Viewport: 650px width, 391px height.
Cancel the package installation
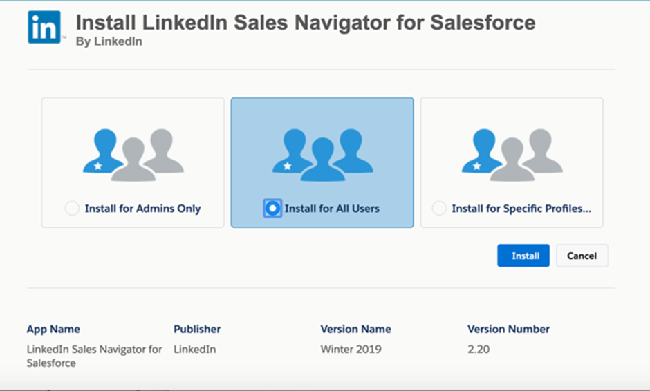click(x=582, y=256)
